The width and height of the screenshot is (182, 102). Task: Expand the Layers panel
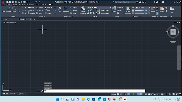pyautogui.click(x=96, y=16)
